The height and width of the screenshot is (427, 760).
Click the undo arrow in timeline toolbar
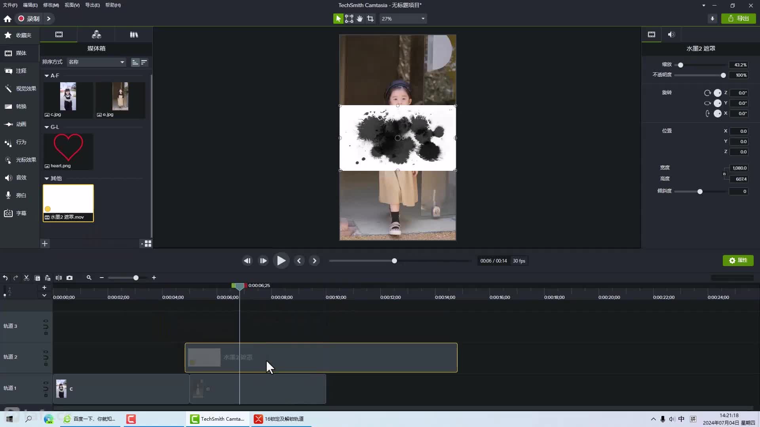pyautogui.click(x=5, y=278)
